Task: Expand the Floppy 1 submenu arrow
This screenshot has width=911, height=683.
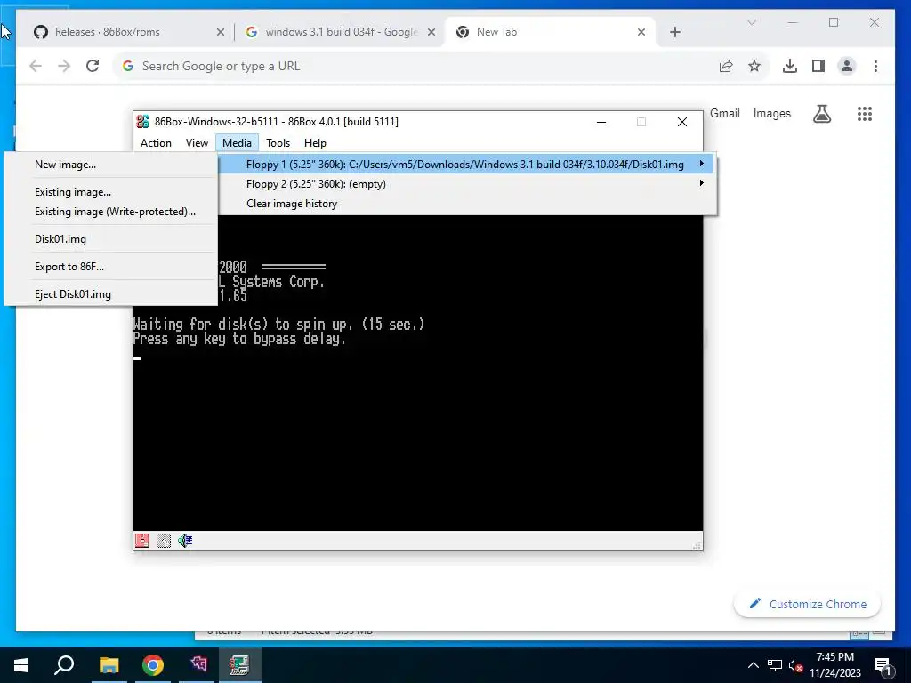Action: (702, 164)
